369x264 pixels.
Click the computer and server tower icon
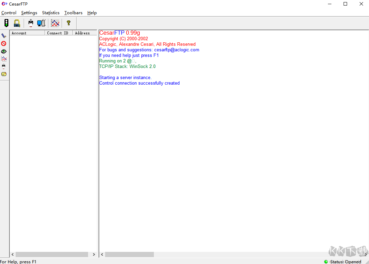(41, 23)
